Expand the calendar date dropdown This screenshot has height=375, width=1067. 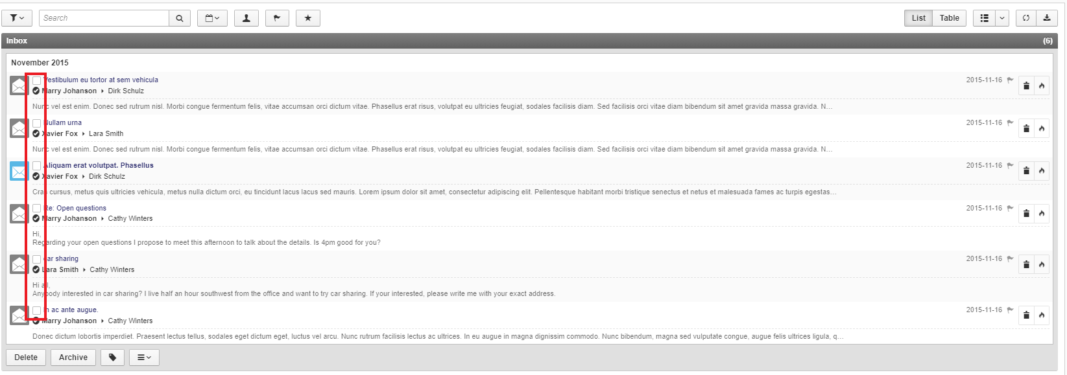click(212, 18)
